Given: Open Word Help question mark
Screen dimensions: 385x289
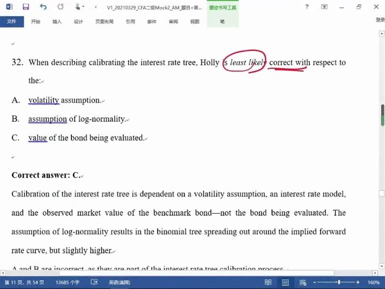Looking at the screenshot, I should (x=307, y=7).
